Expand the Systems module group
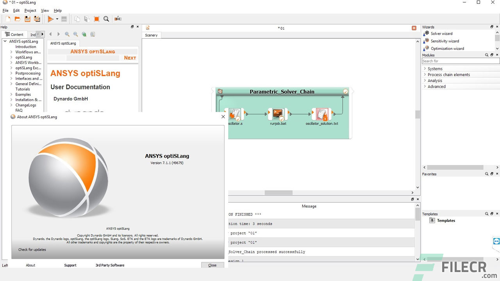Screen dimensions: 500x281 click(425, 69)
